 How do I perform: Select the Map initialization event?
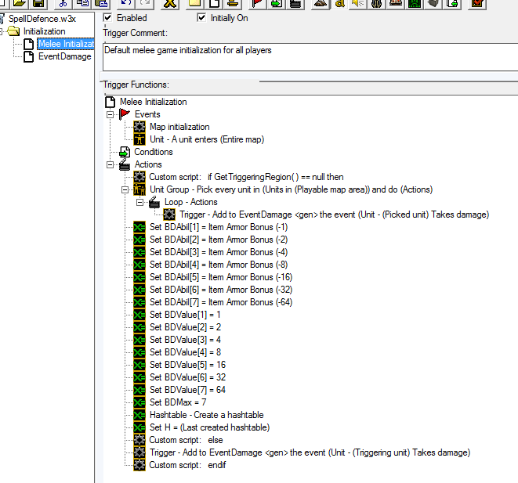pyautogui.click(x=179, y=127)
